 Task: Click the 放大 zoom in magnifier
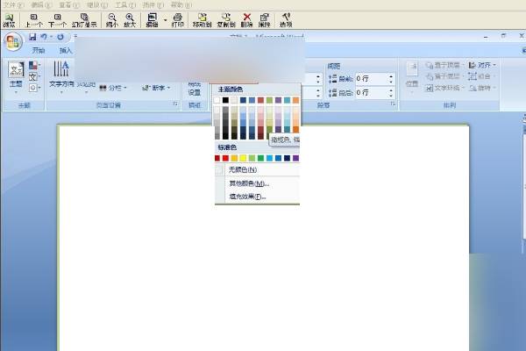coord(130,20)
